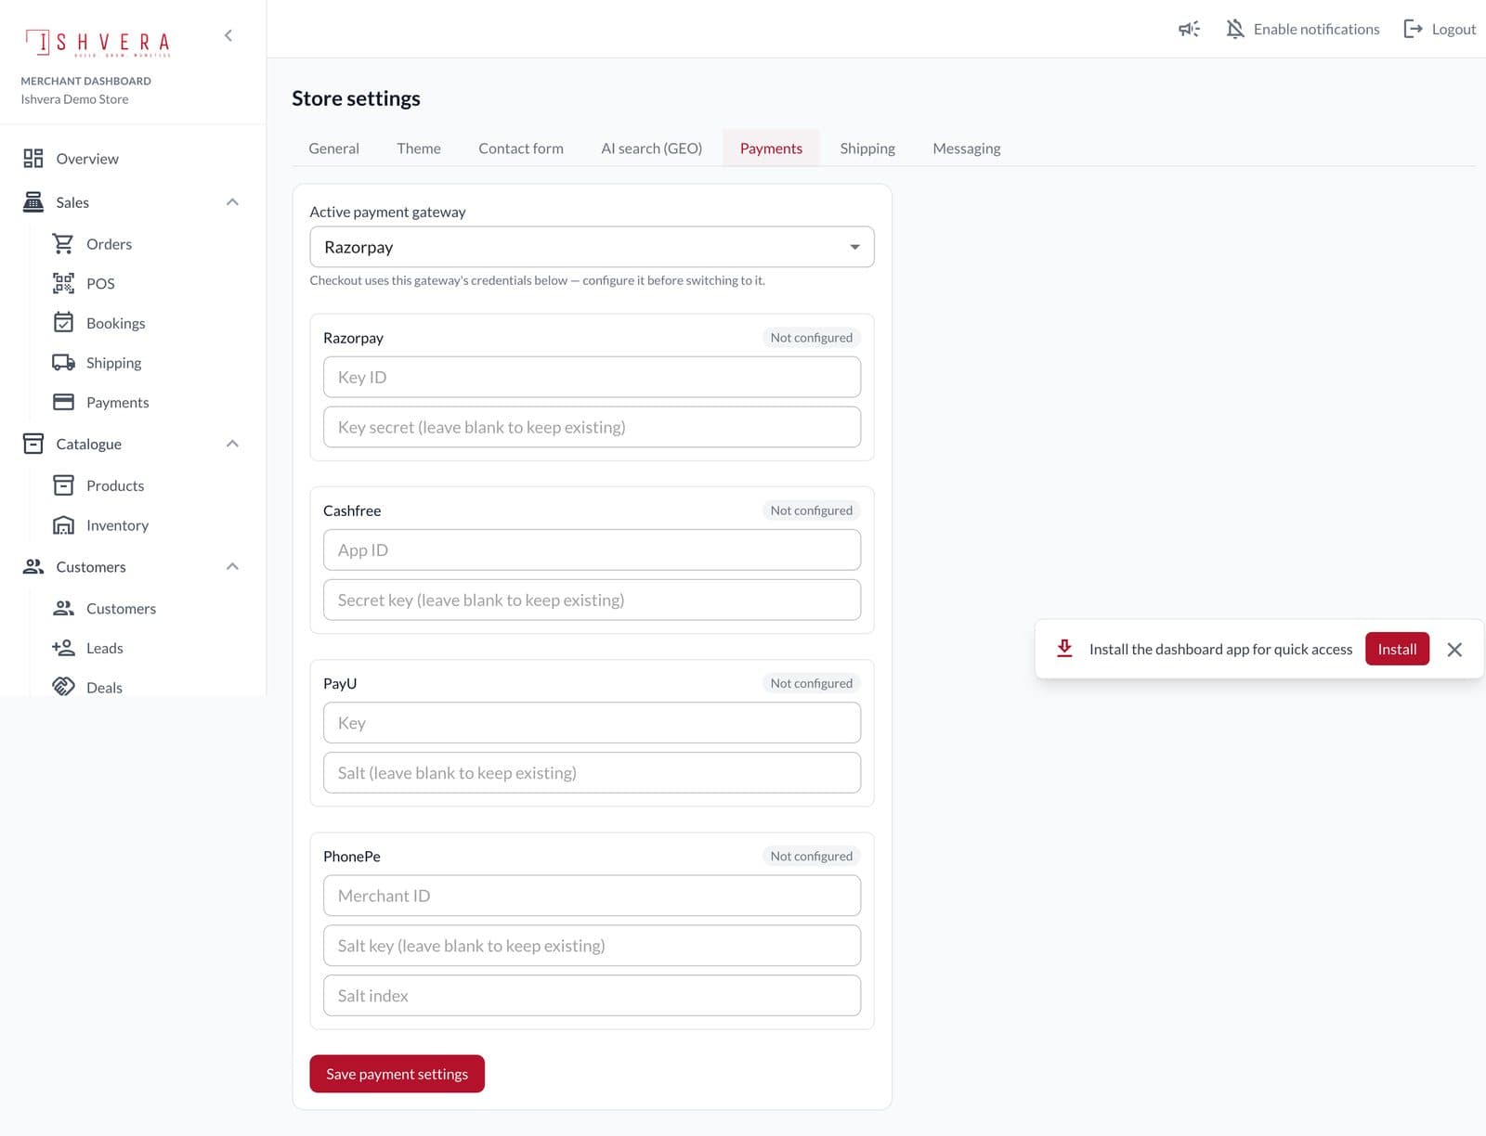Click the Deals handshake icon

tap(63, 687)
